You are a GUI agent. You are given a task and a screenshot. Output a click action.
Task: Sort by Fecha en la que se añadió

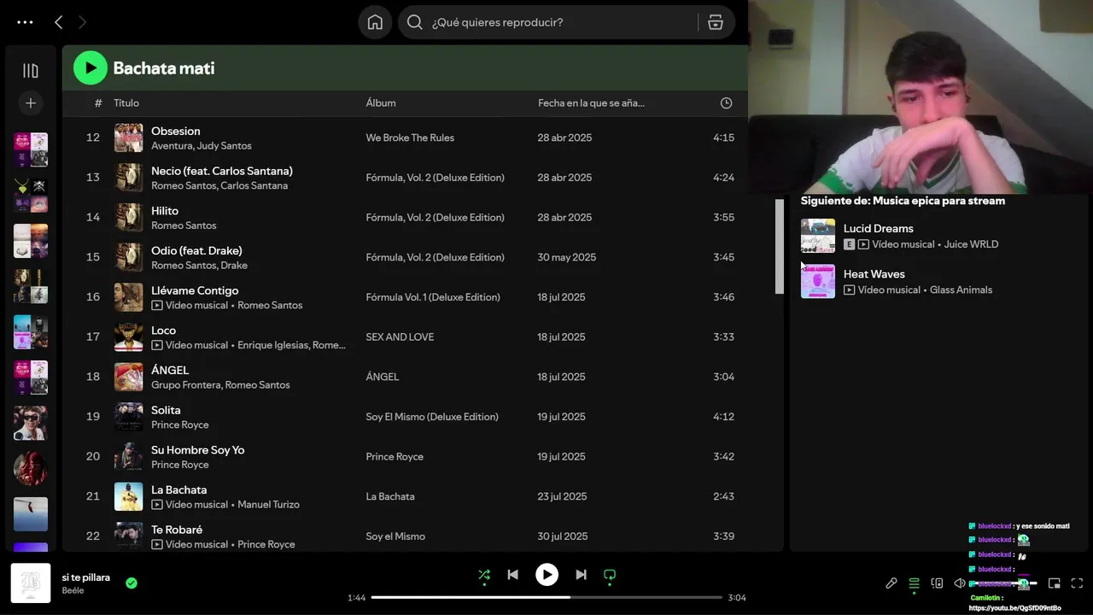(x=591, y=103)
